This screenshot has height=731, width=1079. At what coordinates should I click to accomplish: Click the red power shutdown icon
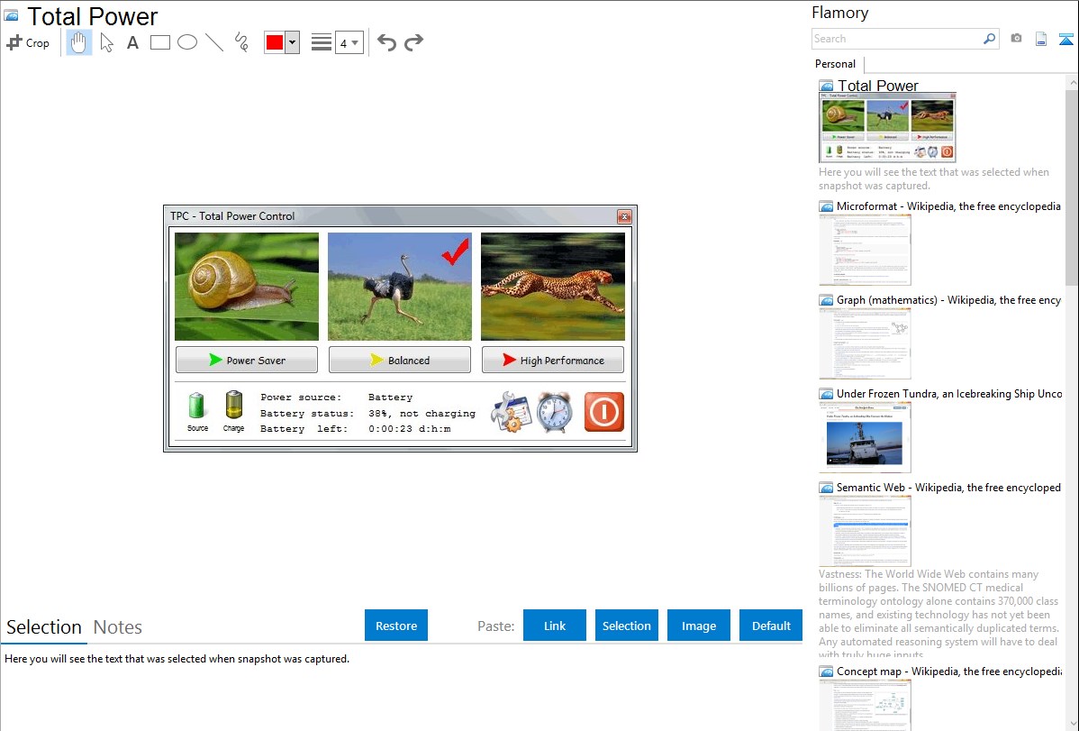click(604, 412)
